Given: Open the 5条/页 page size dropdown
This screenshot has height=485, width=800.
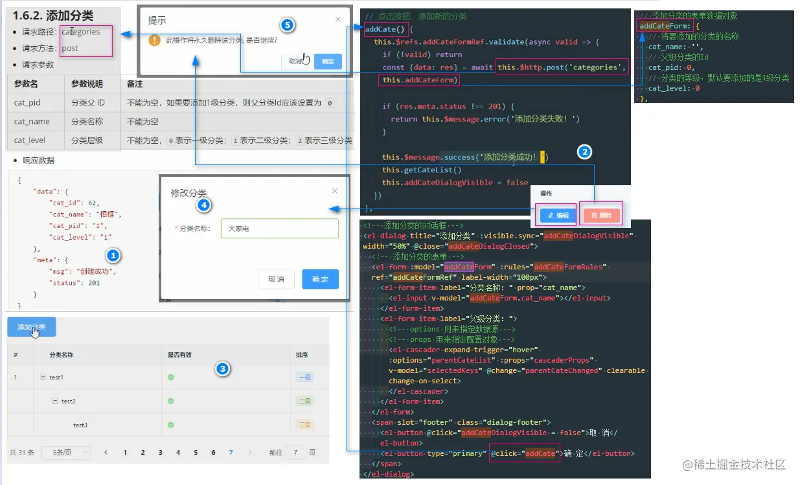Looking at the screenshot, I should tap(66, 453).
